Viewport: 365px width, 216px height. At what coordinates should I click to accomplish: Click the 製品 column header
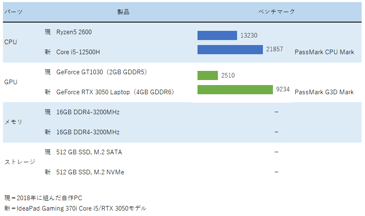[123, 12]
